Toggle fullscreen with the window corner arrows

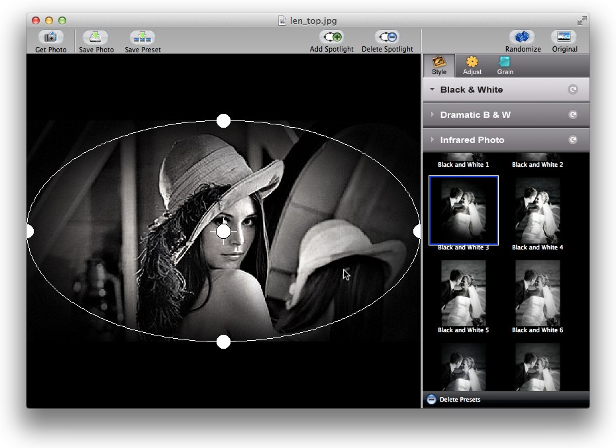[x=582, y=21]
